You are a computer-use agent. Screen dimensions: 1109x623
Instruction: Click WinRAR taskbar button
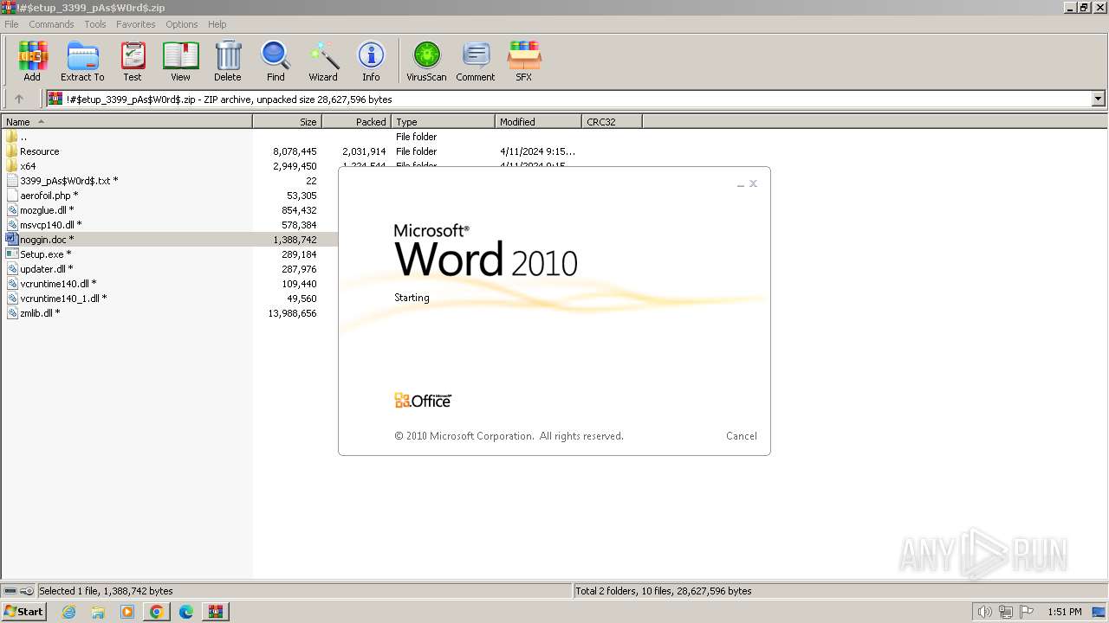[x=215, y=612]
